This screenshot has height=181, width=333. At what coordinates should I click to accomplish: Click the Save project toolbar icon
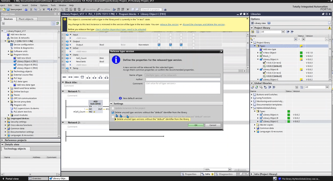9,10
